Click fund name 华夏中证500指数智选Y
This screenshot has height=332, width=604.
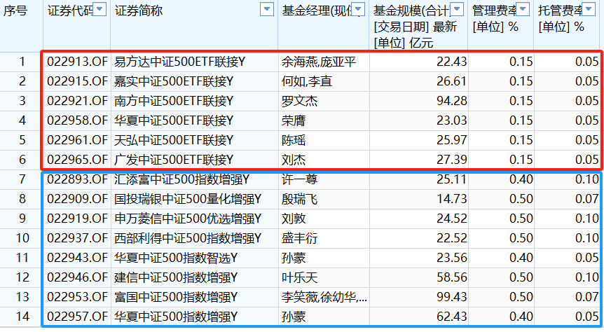pyautogui.click(x=176, y=258)
